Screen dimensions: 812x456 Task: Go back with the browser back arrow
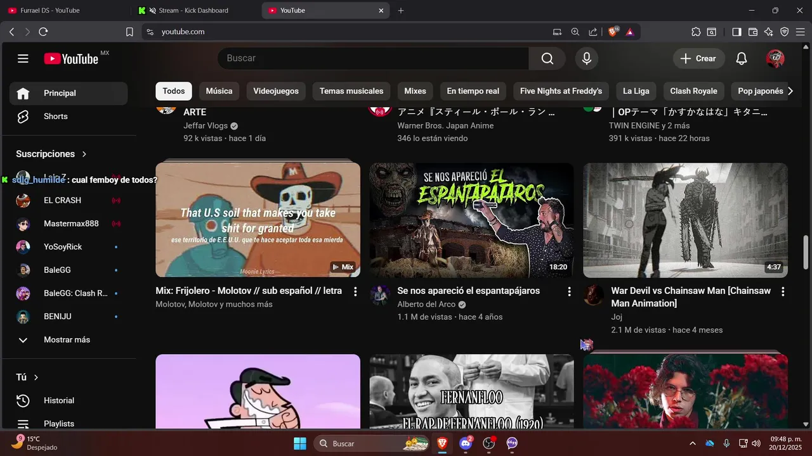point(11,32)
